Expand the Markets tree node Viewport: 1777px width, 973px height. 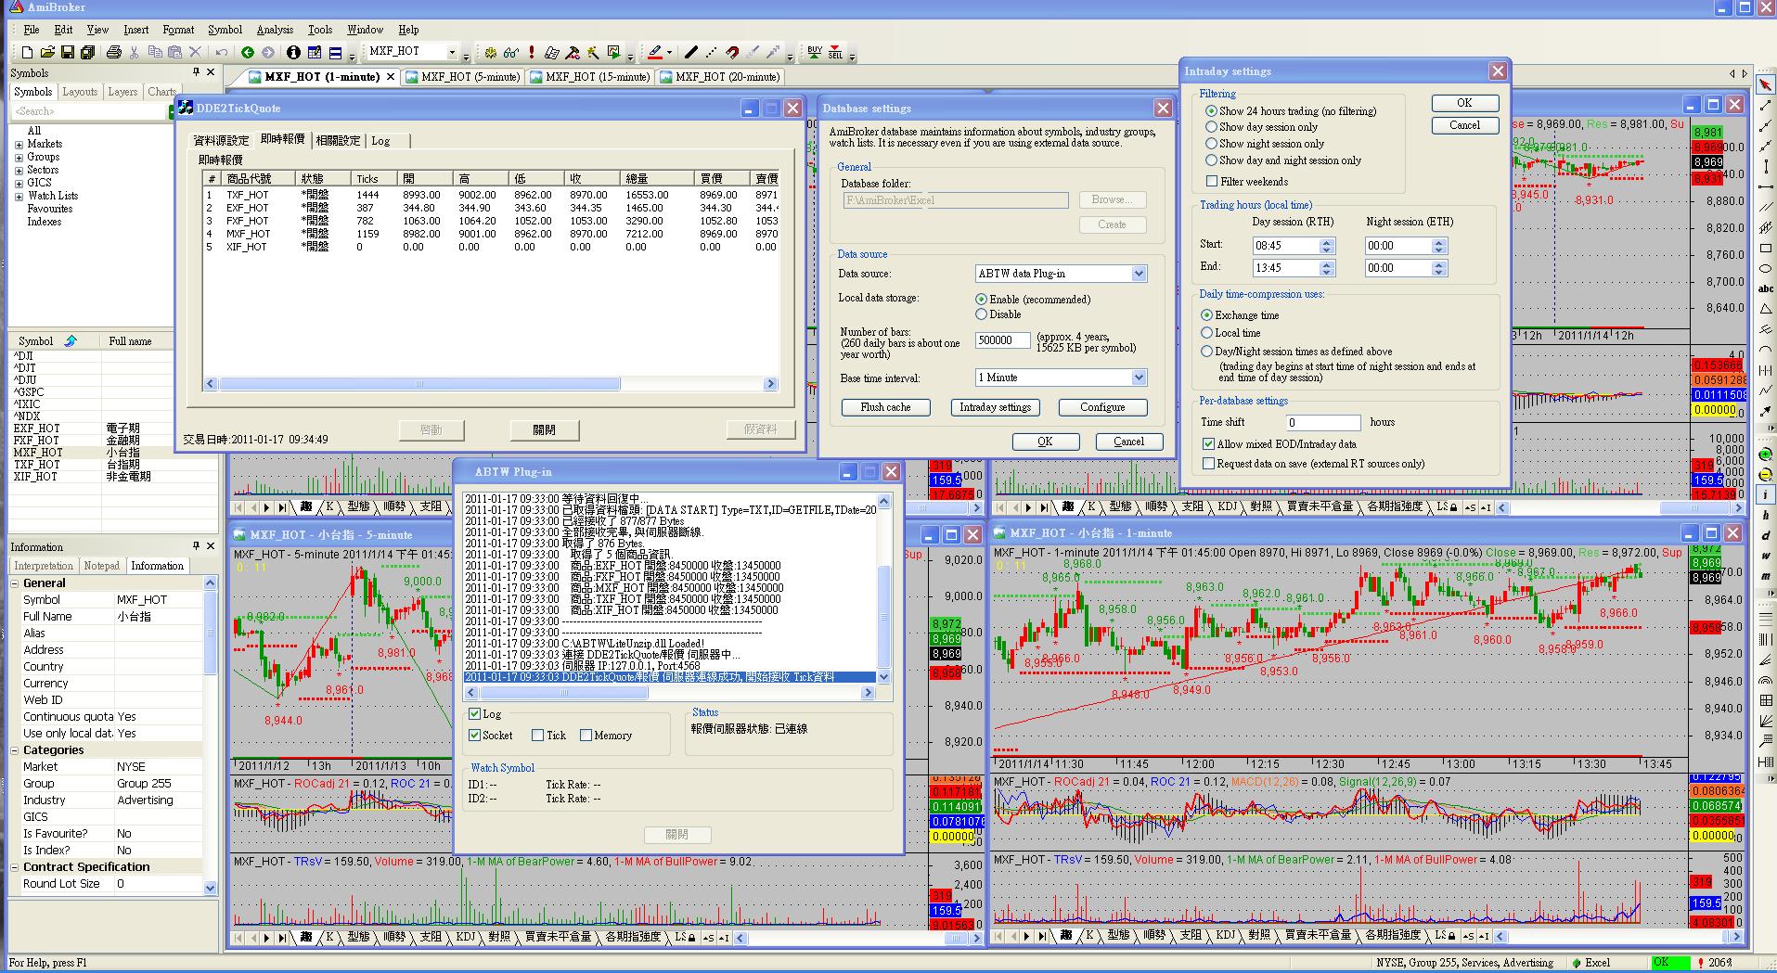[x=19, y=145]
